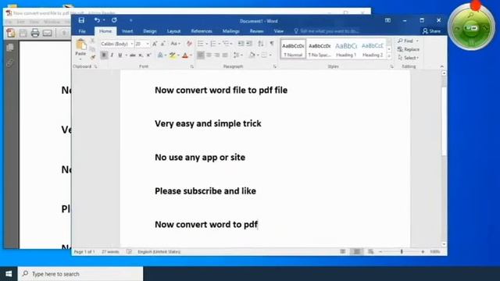The image size is (500, 281).
Task: Click the Windows taskbar search box
Action: click(80, 274)
